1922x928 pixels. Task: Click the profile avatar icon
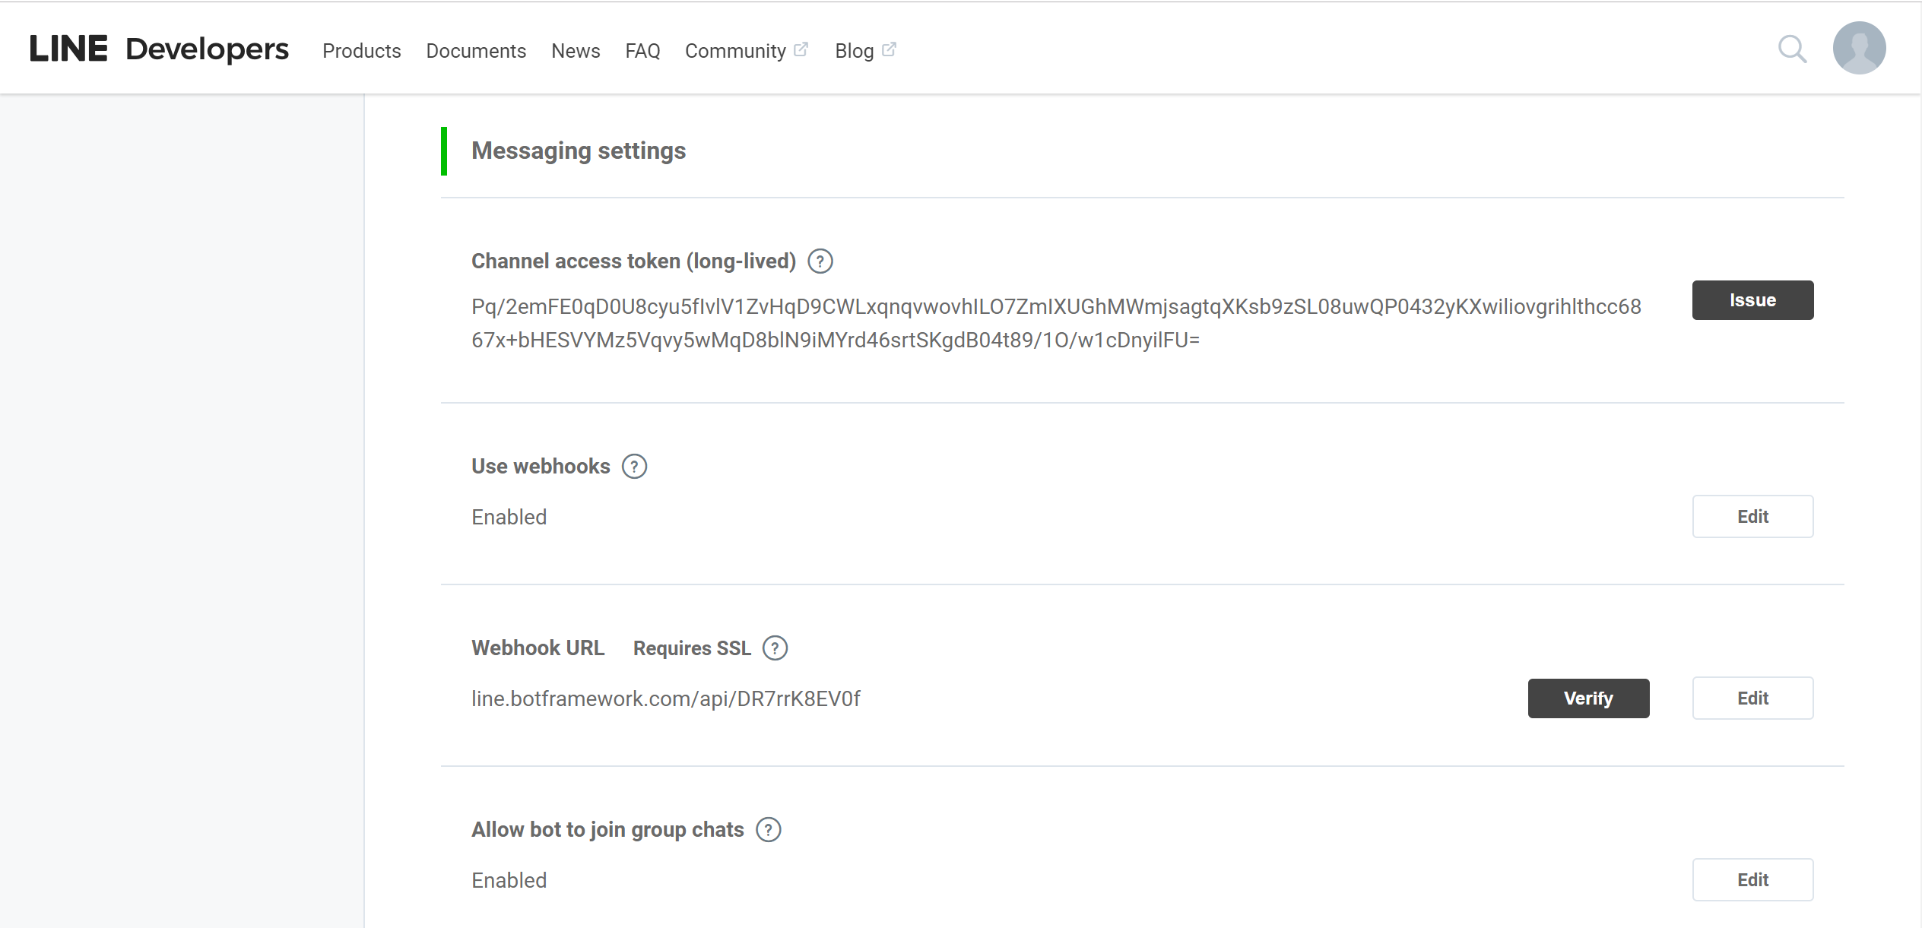(1860, 48)
